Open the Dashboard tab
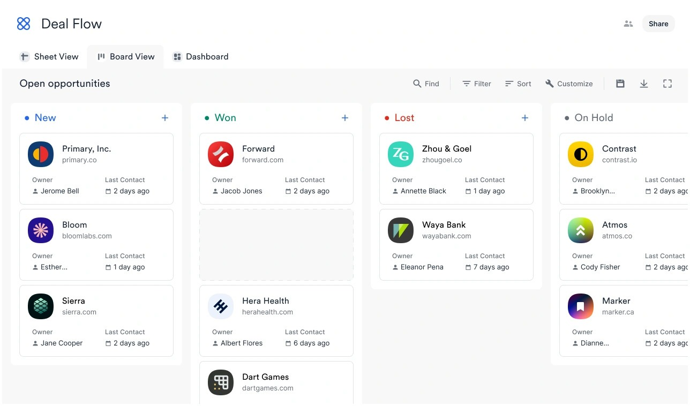The image size is (690, 406). pyautogui.click(x=200, y=56)
